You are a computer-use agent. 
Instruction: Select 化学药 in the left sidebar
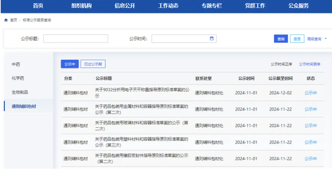pyautogui.click(x=18, y=78)
